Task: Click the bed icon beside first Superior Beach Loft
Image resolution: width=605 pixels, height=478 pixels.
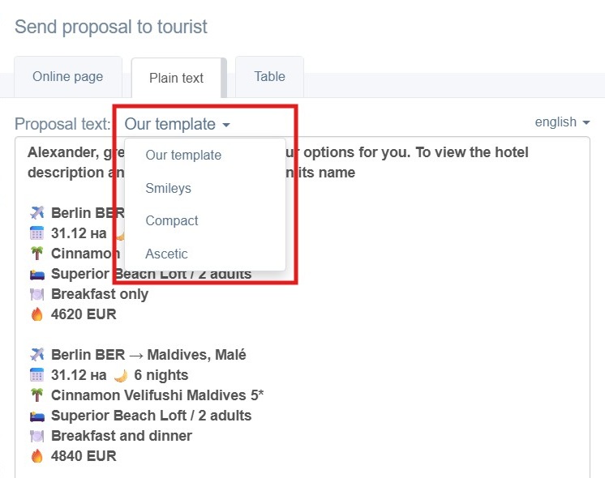Action: tap(37, 275)
